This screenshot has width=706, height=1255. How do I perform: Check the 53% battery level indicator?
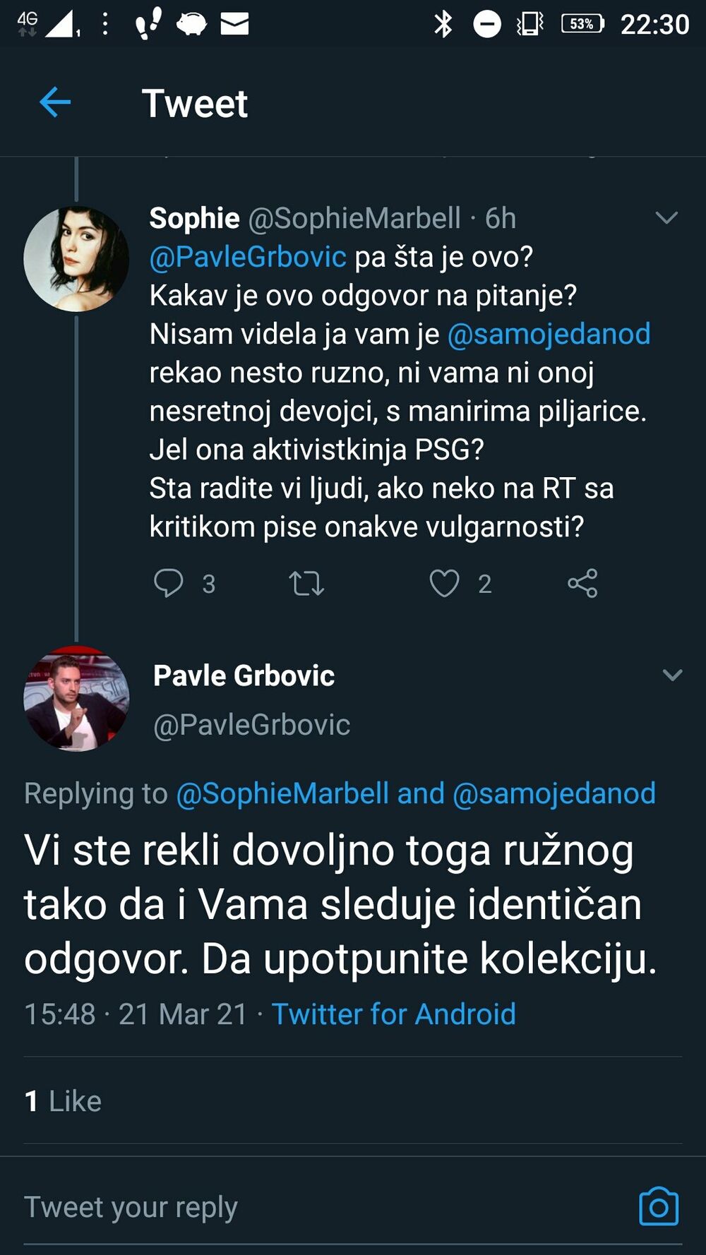pyautogui.click(x=581, y=23)
